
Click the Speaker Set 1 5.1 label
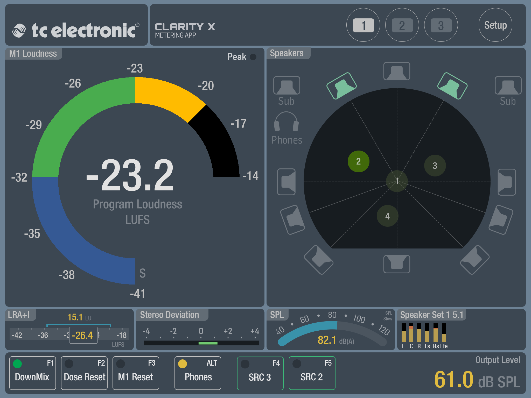[432, 315]
